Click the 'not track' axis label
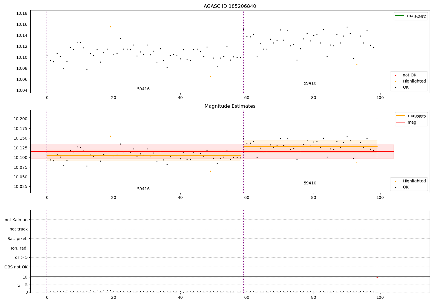Image resolution: width=434 pixels, height=304 pixels. [x=19, y=229]
